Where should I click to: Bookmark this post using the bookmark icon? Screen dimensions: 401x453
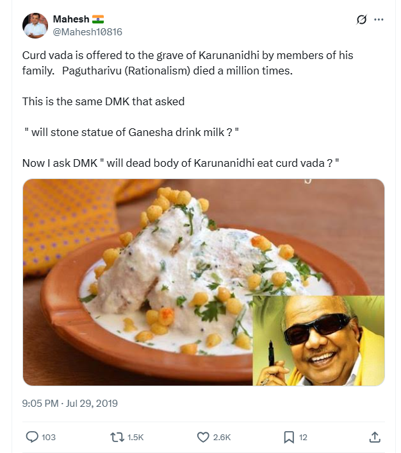pos(289,437)
